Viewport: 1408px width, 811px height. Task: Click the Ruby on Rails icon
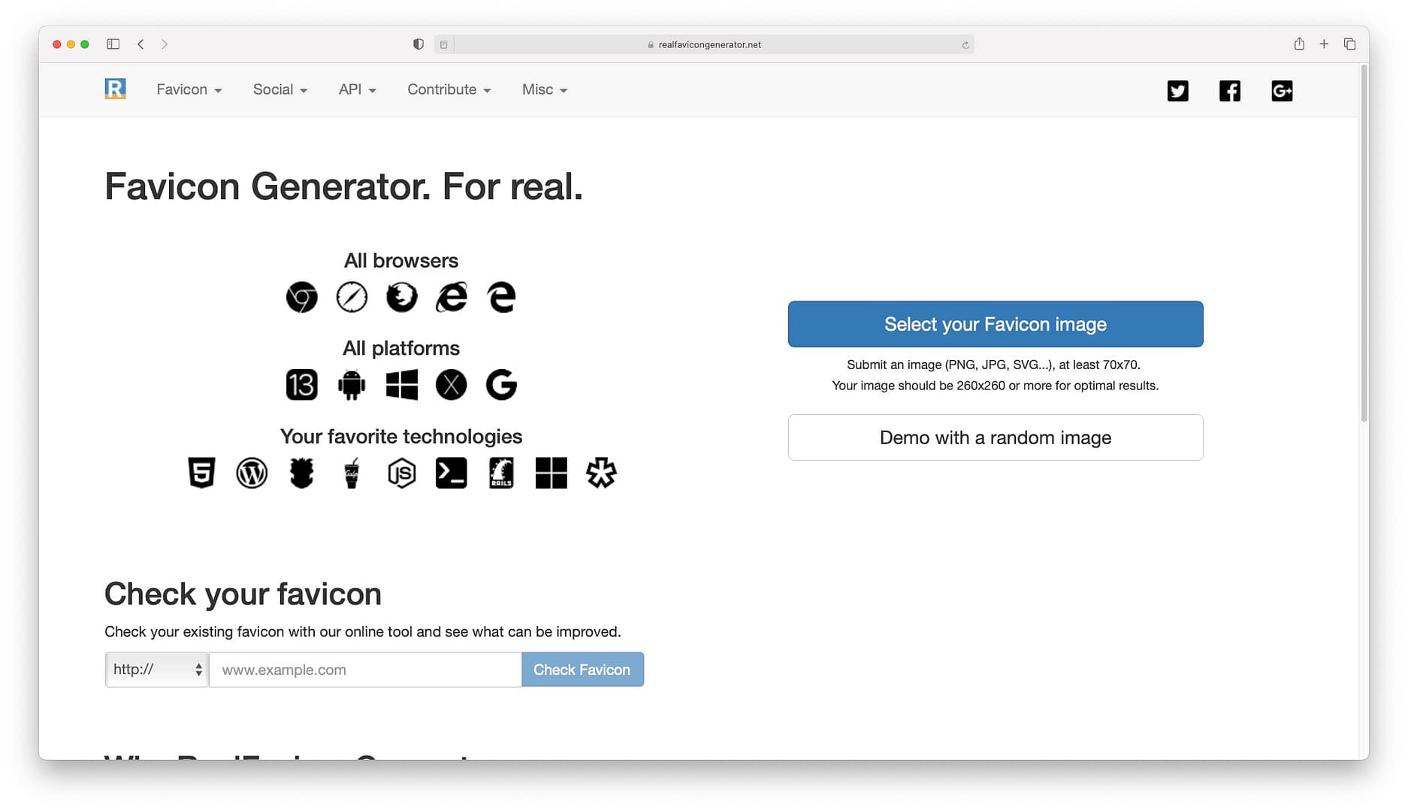[x=501, y=473]
